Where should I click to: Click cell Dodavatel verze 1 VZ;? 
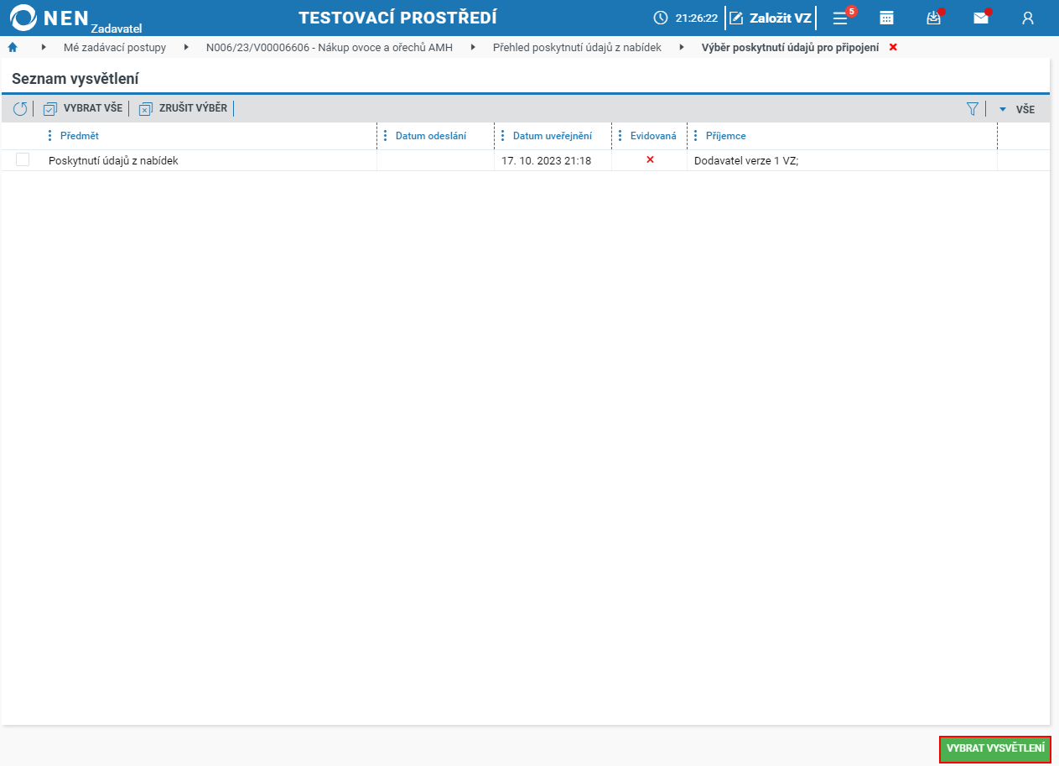click(746, 160)
